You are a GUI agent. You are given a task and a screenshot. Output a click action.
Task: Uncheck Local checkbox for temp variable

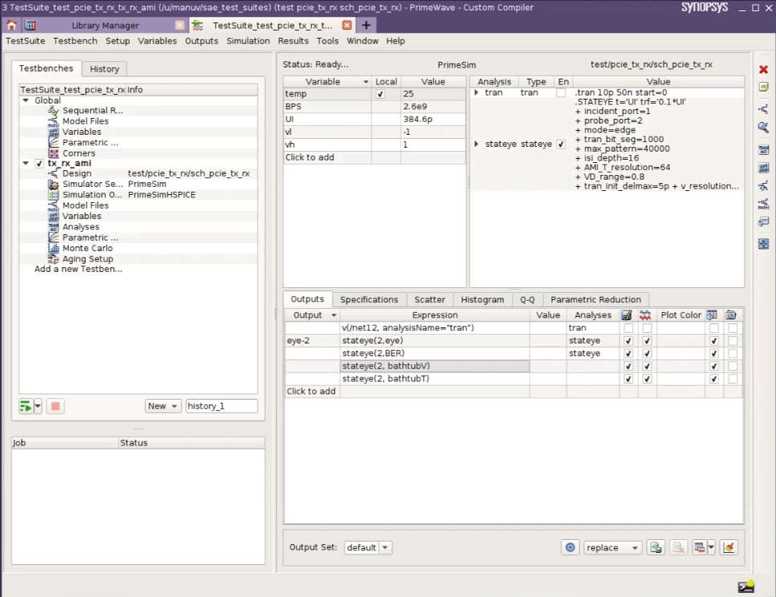(380, 93)
